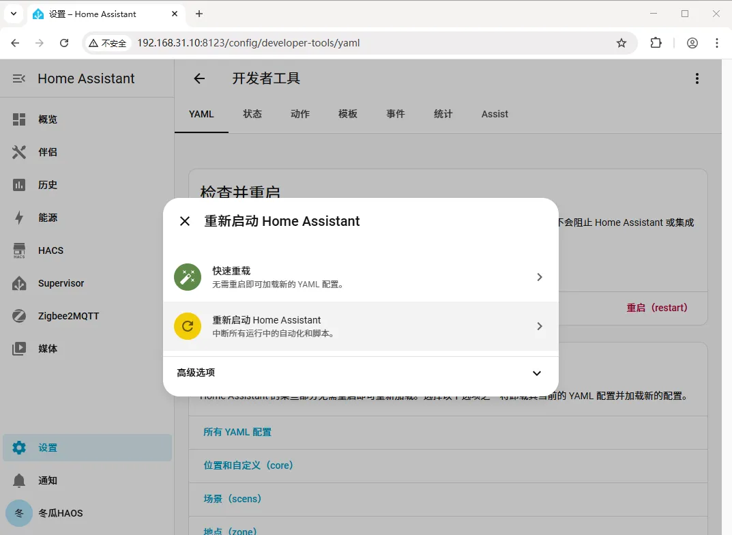
Task: Click the address bar URL
Action: (248, 43)
